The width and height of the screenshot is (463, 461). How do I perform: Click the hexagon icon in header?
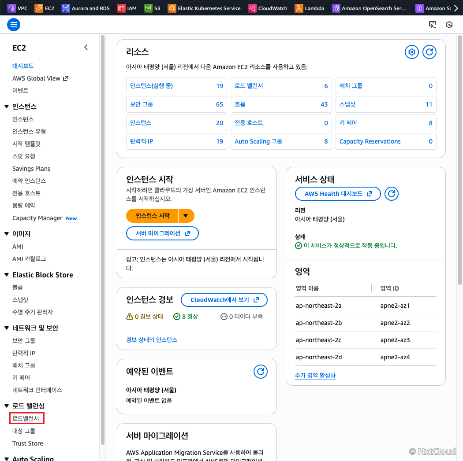(x=449, y=25)
